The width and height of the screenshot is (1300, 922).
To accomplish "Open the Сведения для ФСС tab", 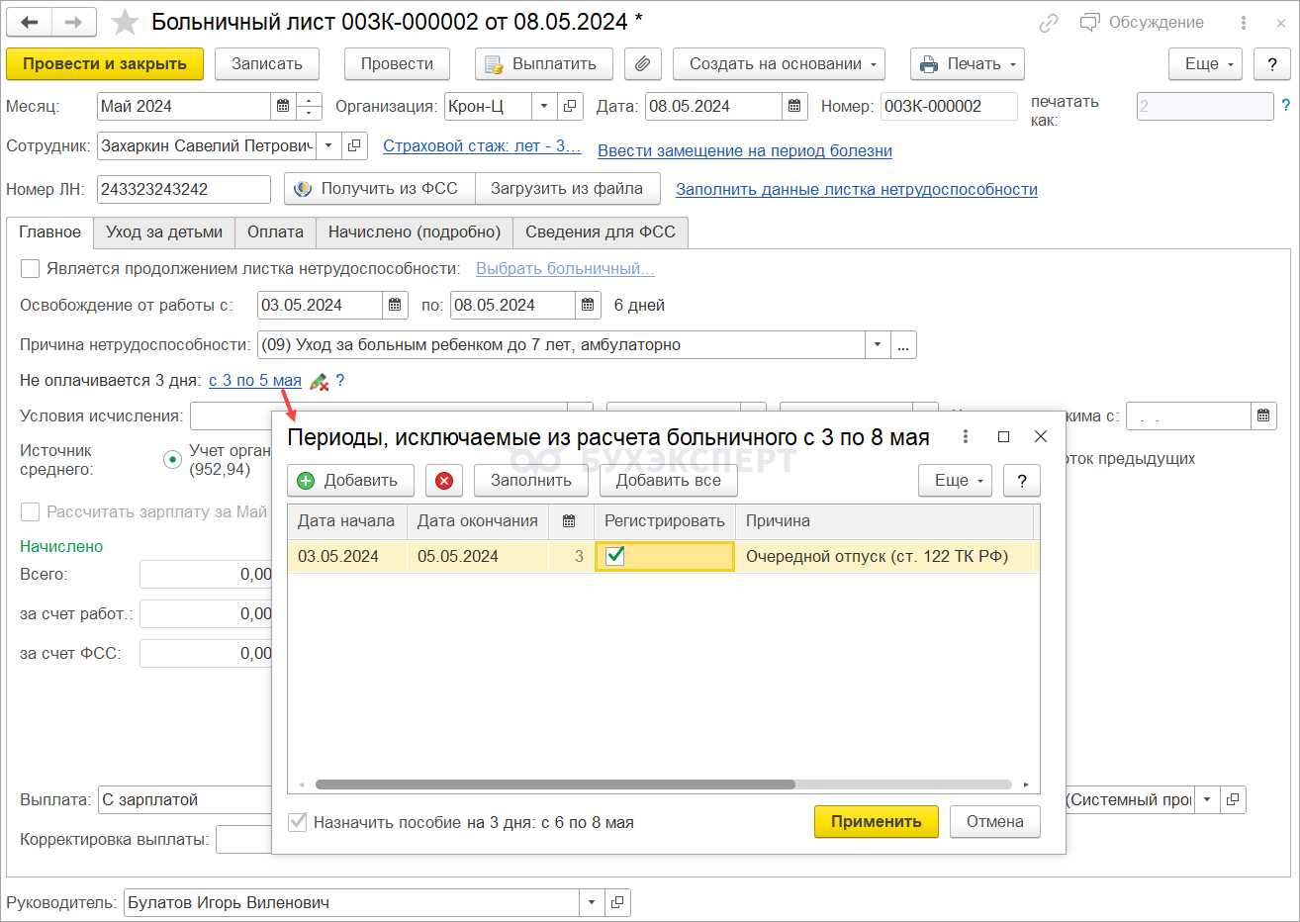I will point(601,232).
